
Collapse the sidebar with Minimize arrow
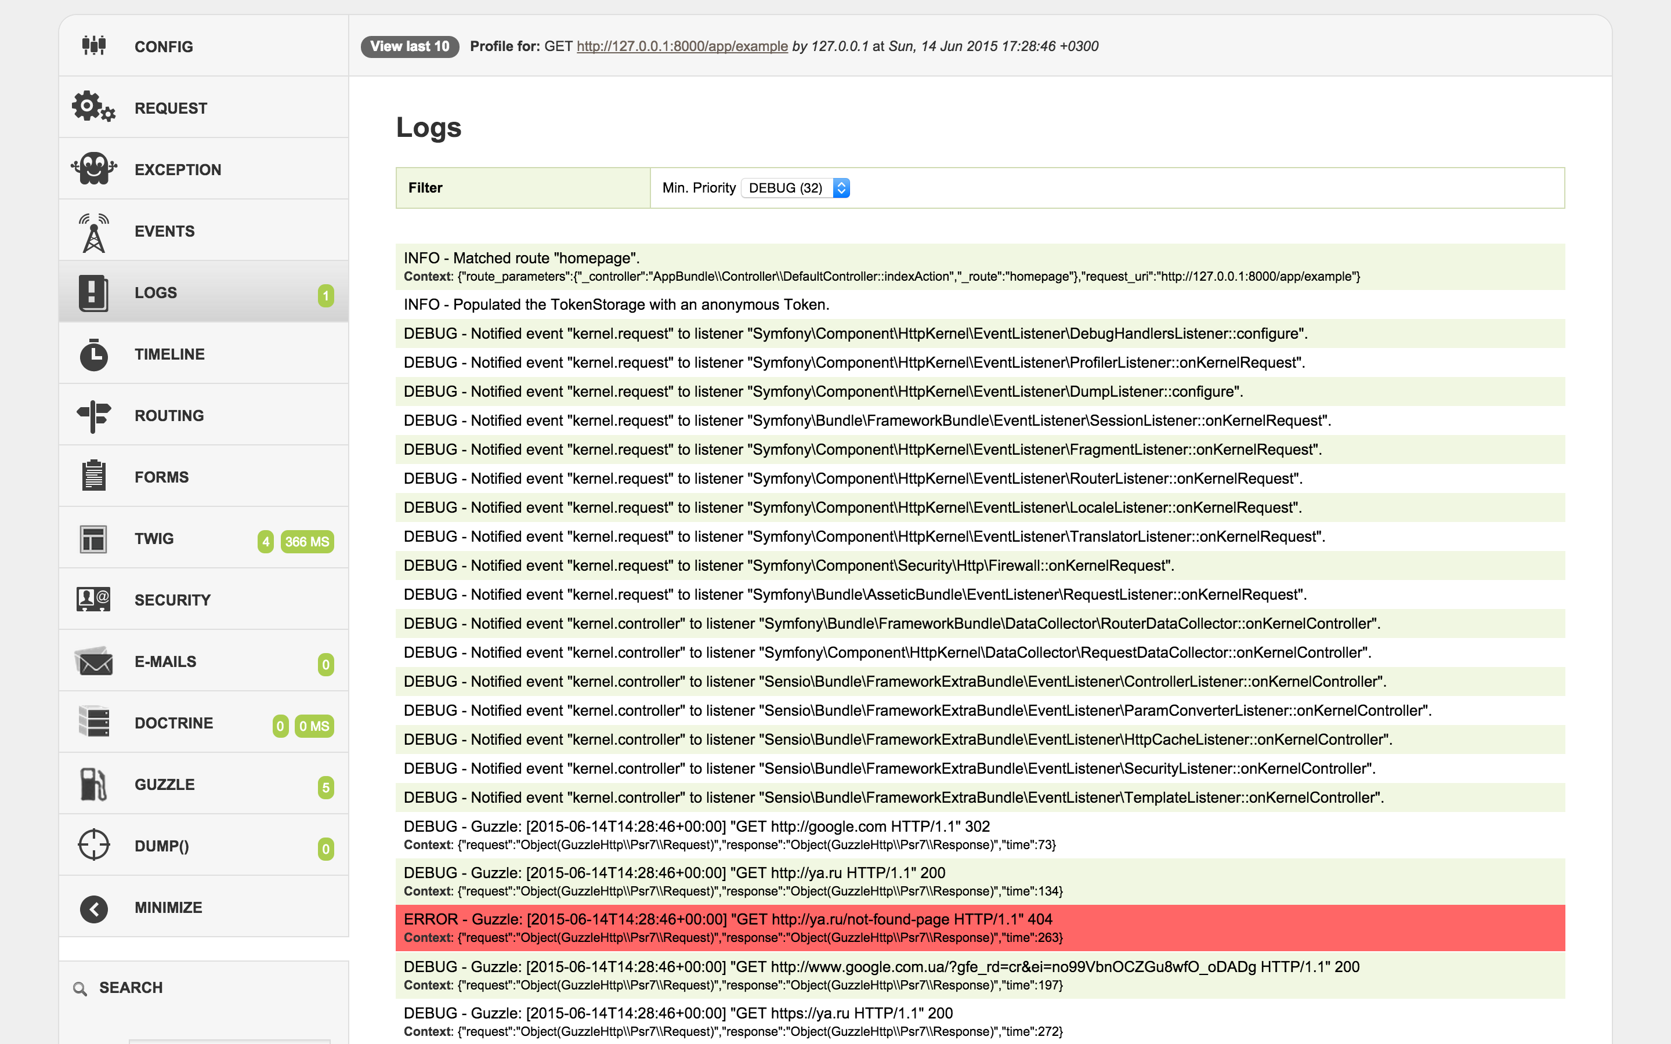93,908
